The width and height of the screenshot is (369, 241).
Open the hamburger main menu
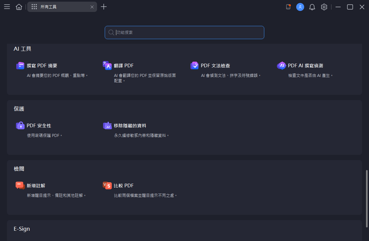(7, 7)
